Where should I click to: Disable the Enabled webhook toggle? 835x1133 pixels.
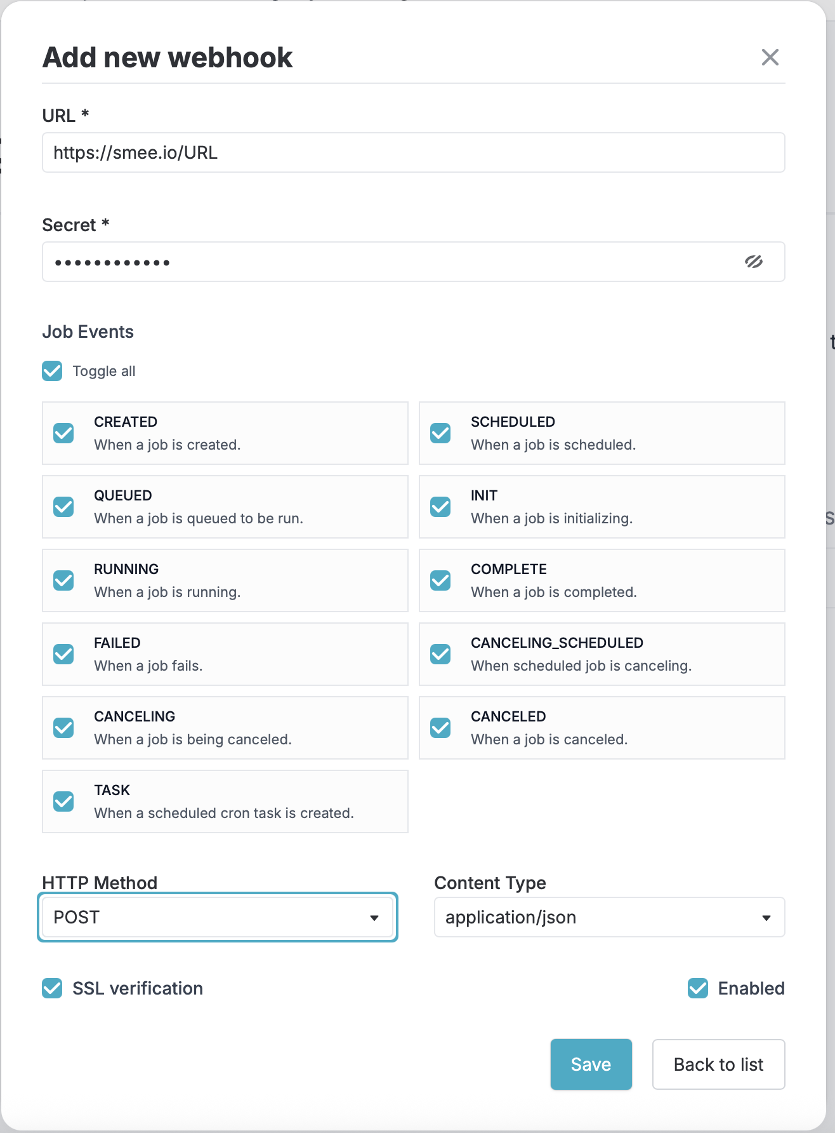(698, 988)
